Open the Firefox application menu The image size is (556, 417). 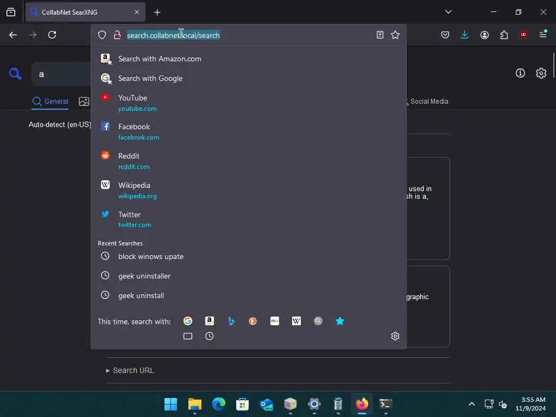[543, 34]
